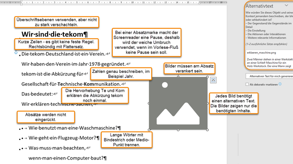293x164 pixels.
Task: Click the left indent marker on the ruler
Action: coord(22,3)
